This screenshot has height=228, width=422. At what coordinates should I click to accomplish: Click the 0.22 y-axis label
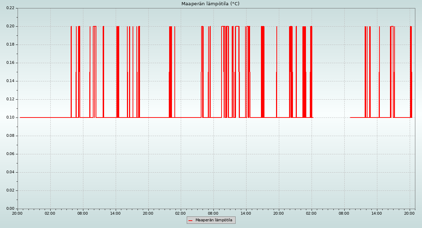coord(10,8)
